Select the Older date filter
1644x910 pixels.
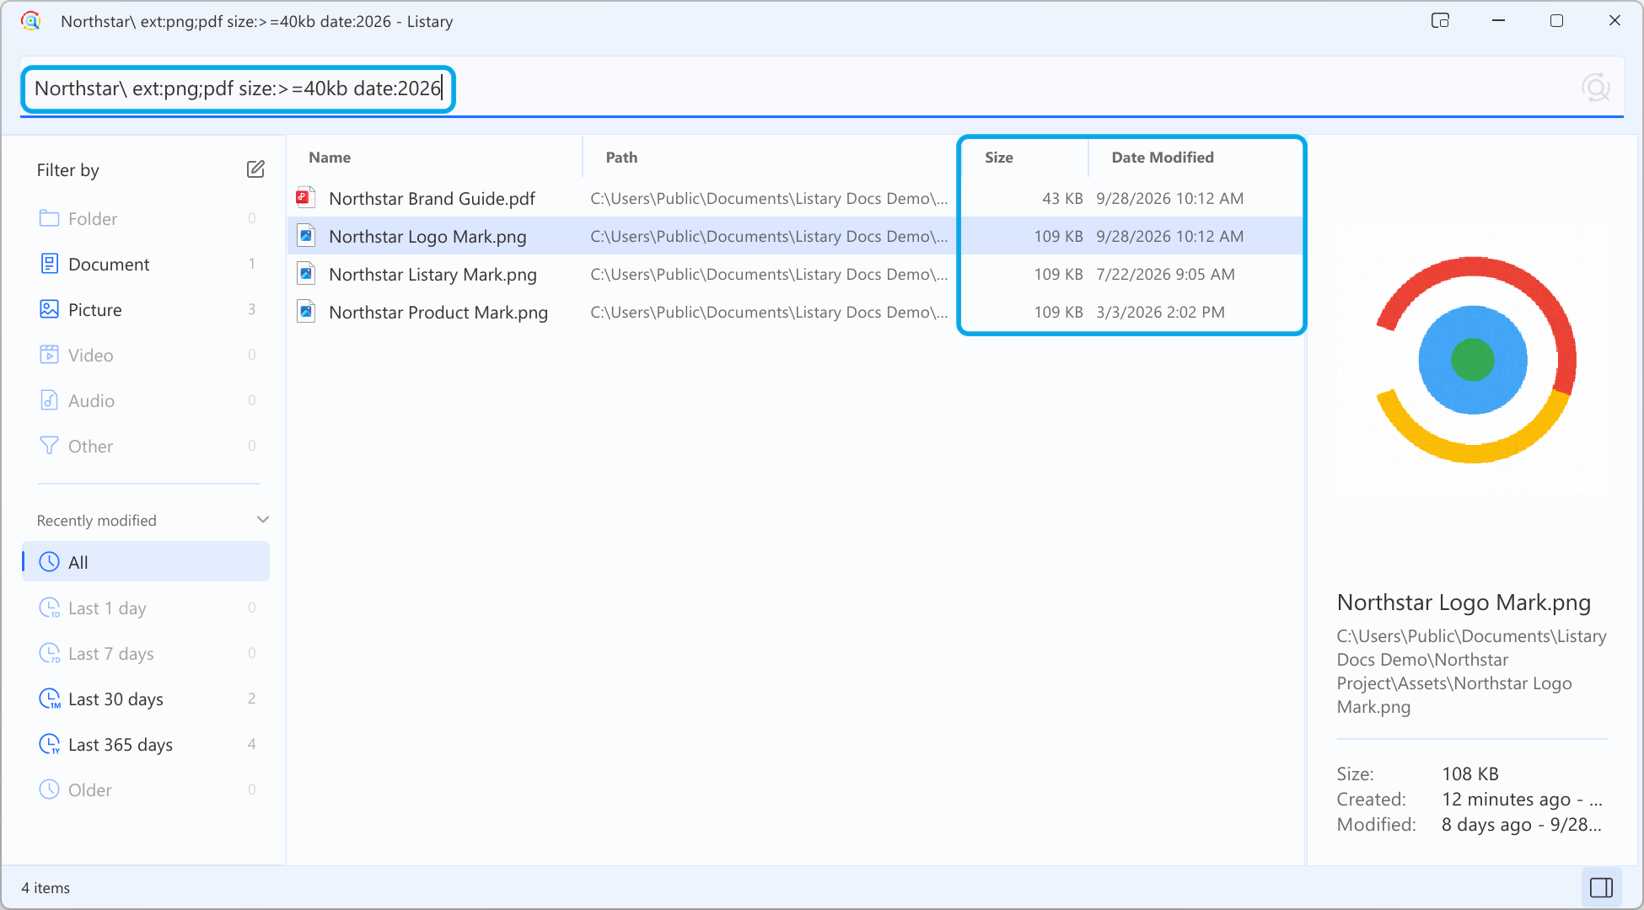coord(146,790)
